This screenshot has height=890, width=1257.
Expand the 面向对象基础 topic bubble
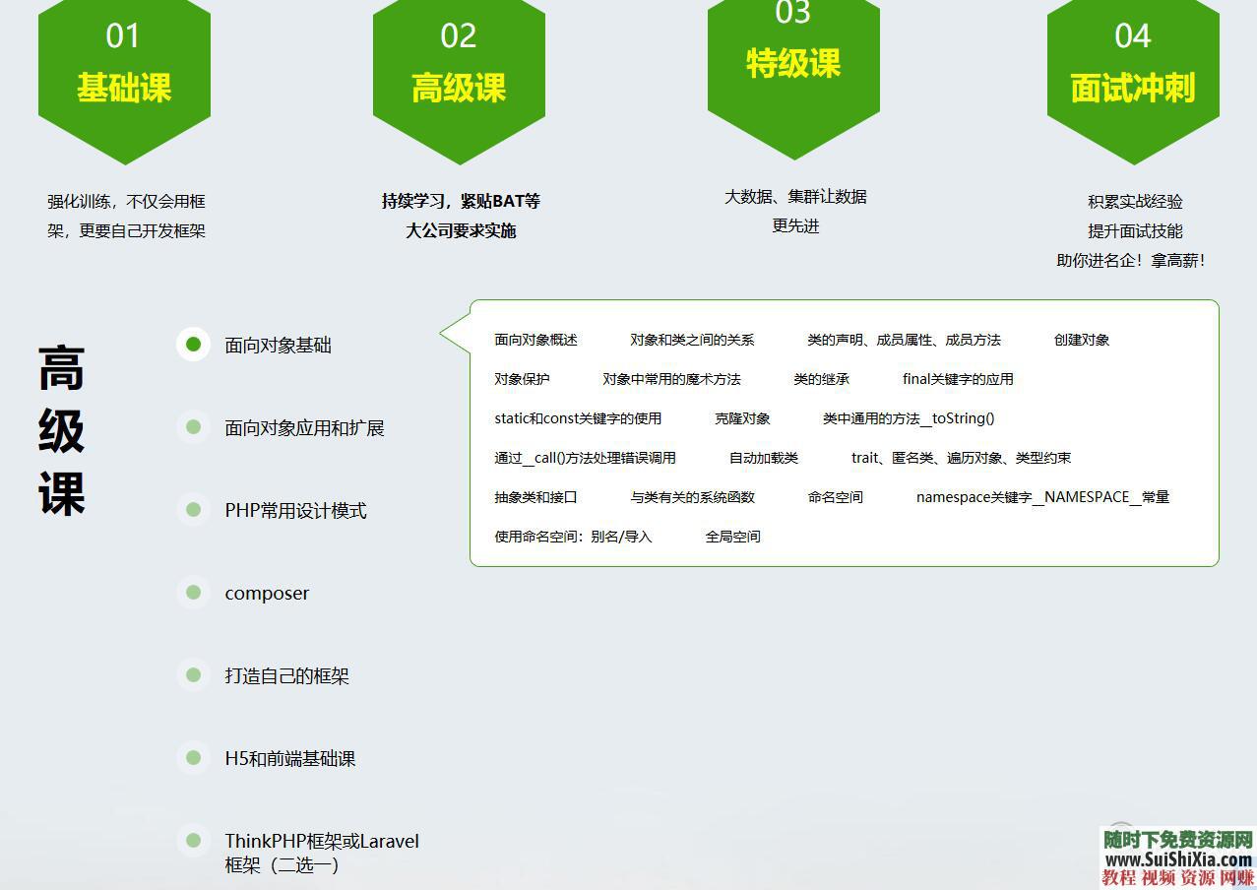[x=279, y=345]
